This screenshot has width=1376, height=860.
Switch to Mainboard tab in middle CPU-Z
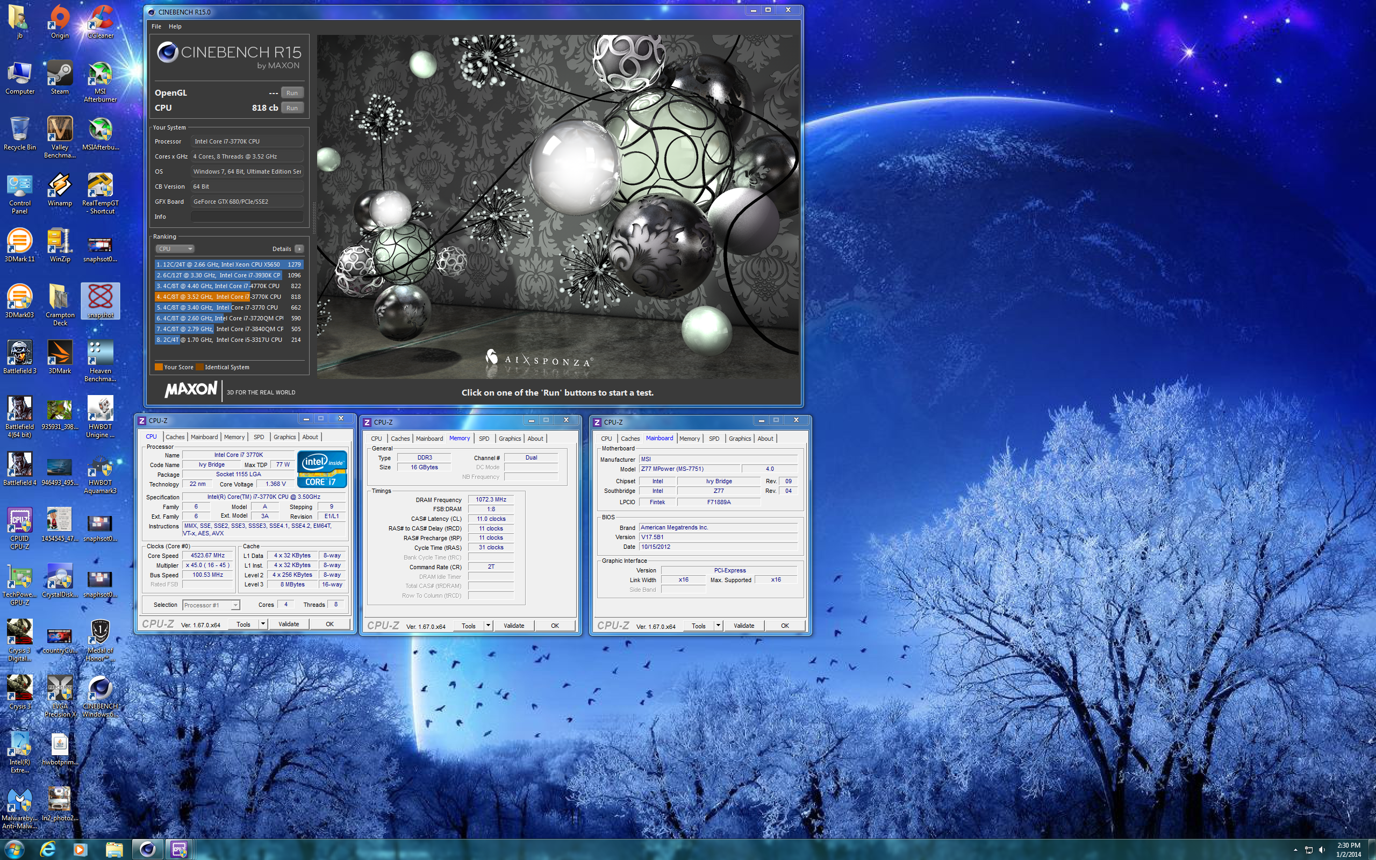pyautogui.click(x=429, y=439)
